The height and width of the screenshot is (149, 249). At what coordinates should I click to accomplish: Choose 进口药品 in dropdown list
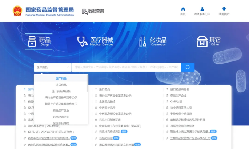coord(61,85)
